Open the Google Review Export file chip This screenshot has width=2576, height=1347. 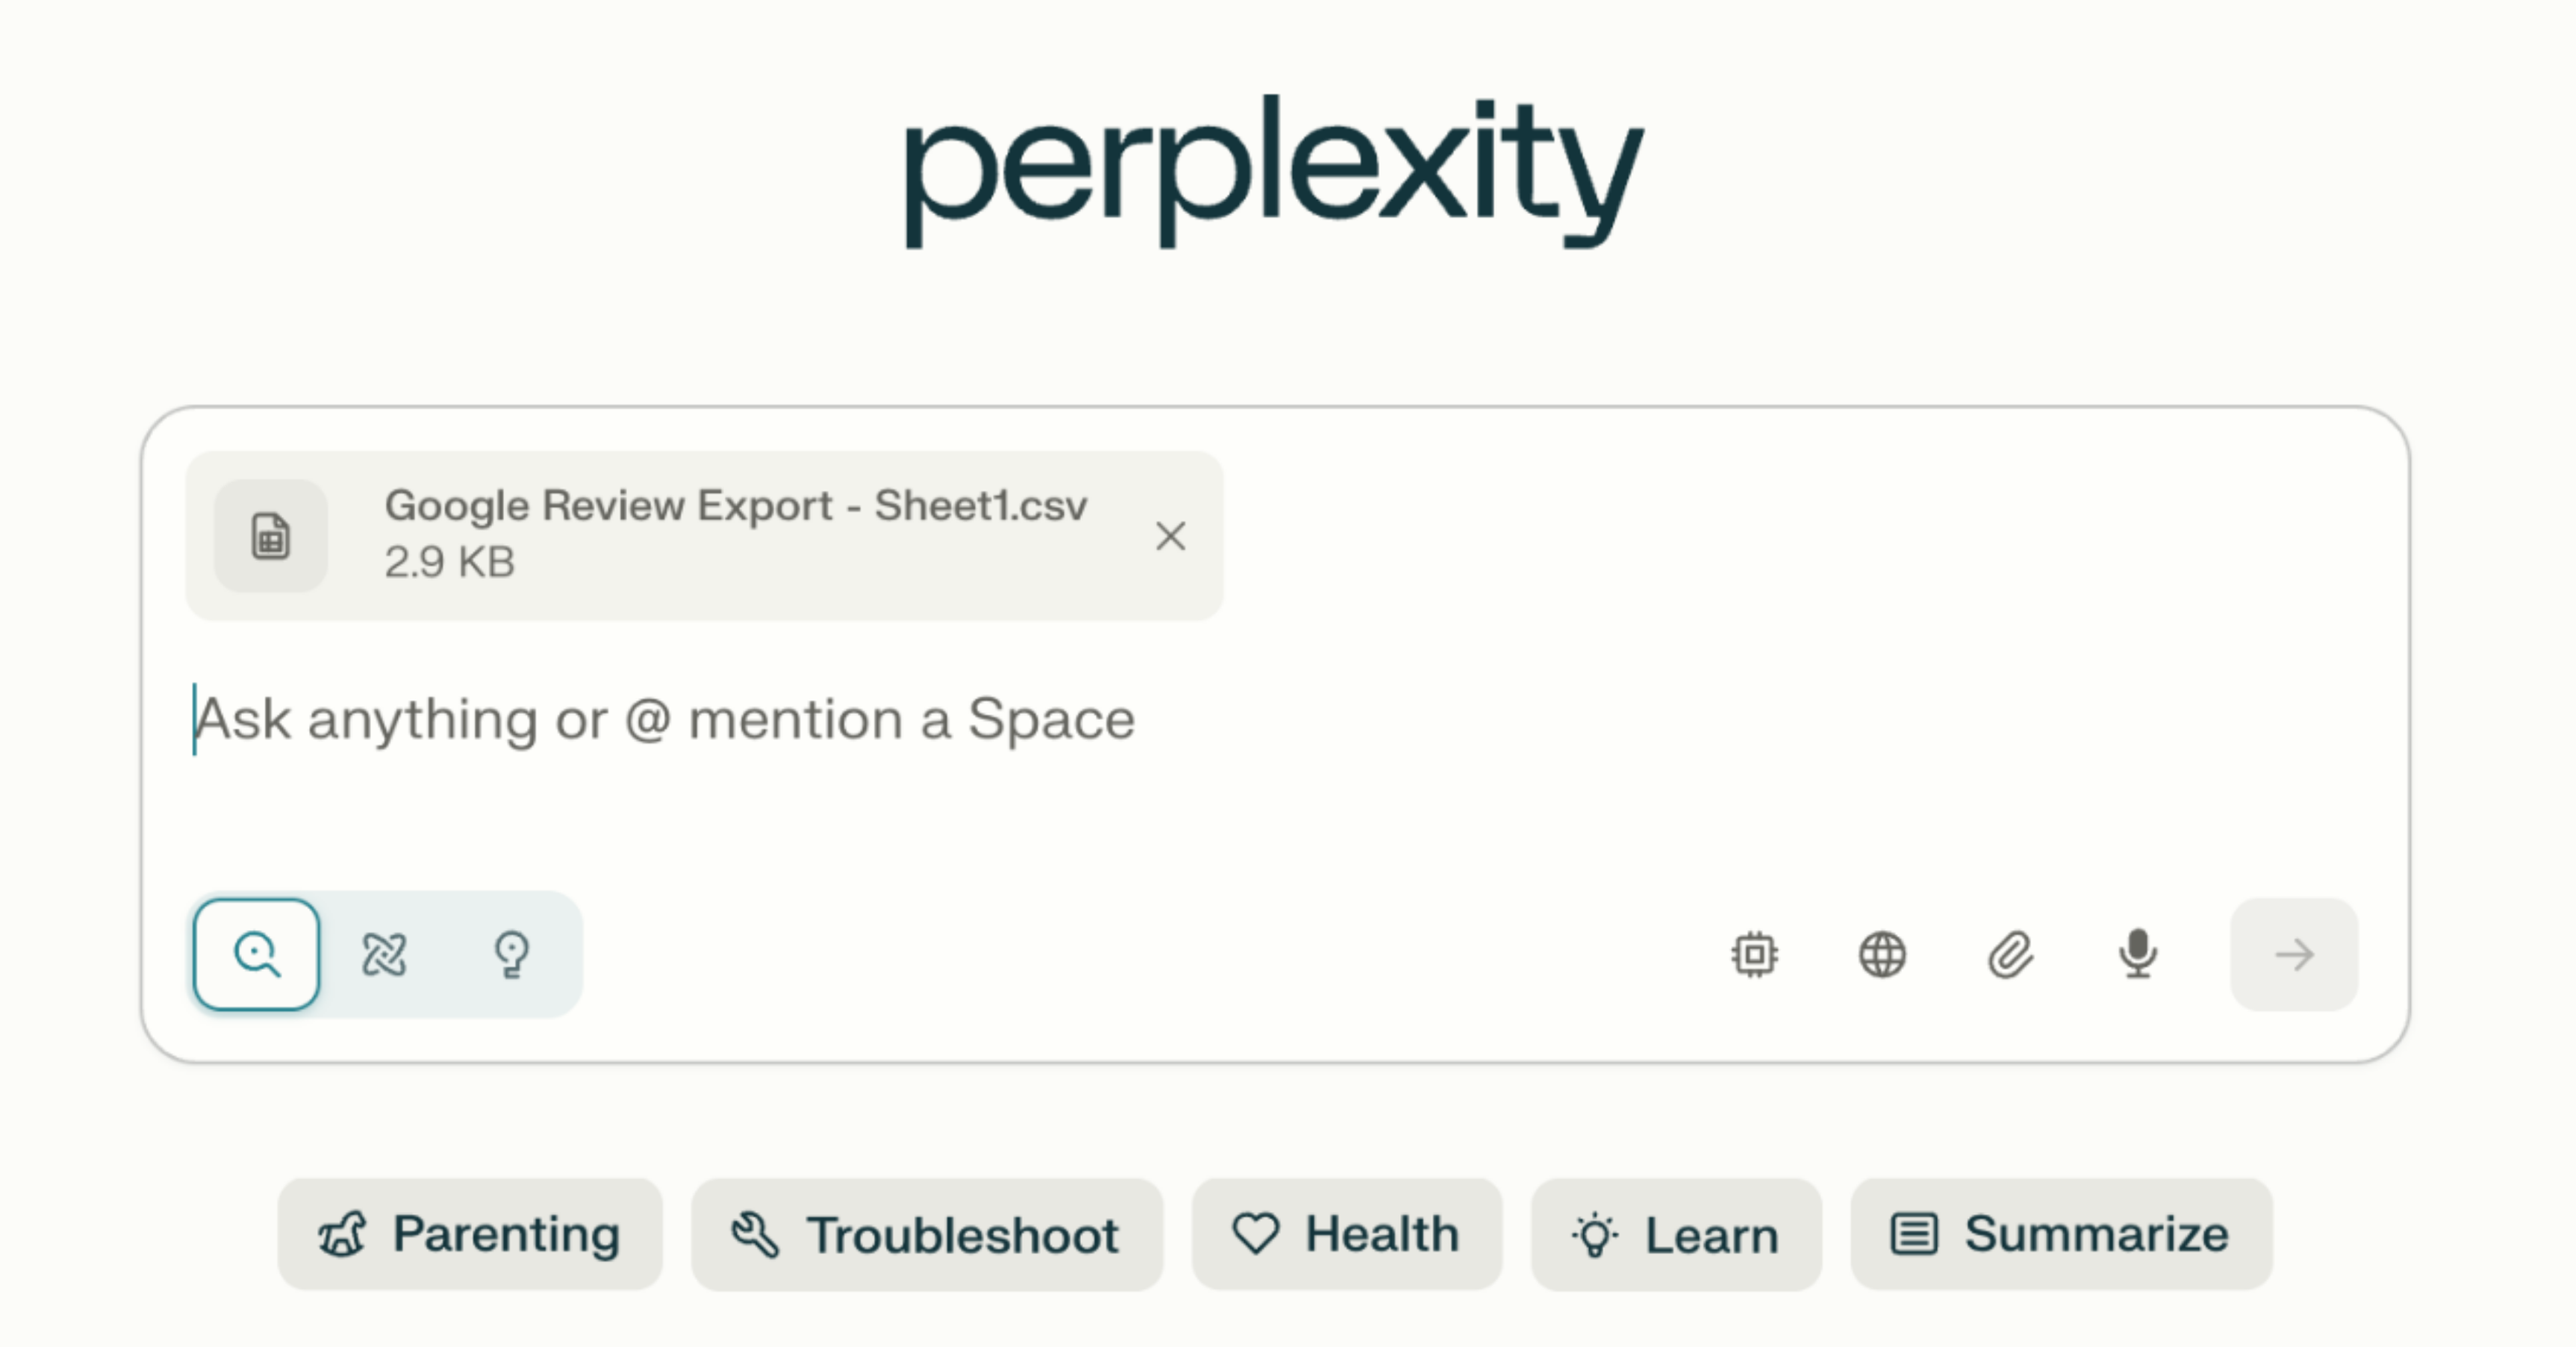[x=704, y=537]
